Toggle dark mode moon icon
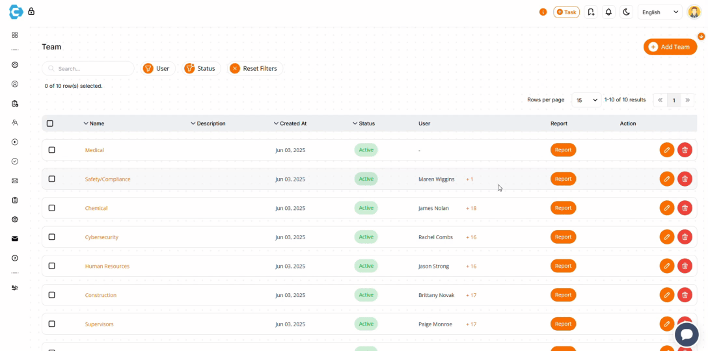This screenshot has width=708, height=351. click(626, 12)
